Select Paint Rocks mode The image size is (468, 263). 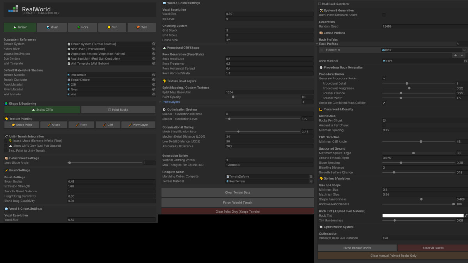coord(118,110)
